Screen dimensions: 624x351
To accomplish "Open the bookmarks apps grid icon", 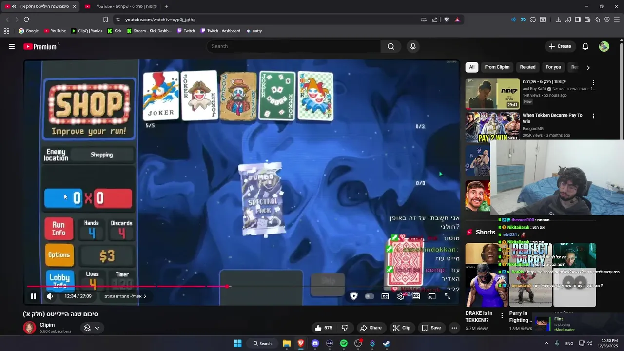I will 6,31.
